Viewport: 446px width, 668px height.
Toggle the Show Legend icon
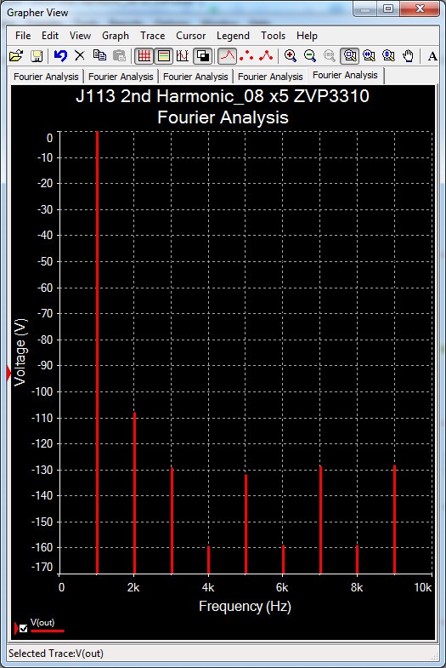163,56
